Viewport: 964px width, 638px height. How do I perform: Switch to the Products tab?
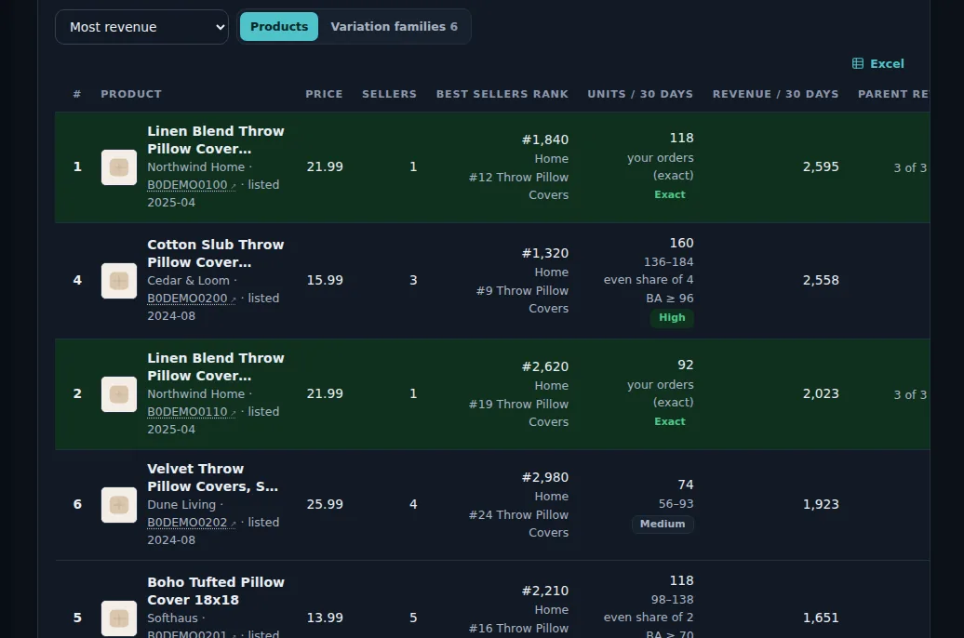click(279, 26)
